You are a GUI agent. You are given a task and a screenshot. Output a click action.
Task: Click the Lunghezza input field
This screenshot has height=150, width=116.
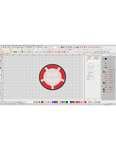tap(92, 78)
